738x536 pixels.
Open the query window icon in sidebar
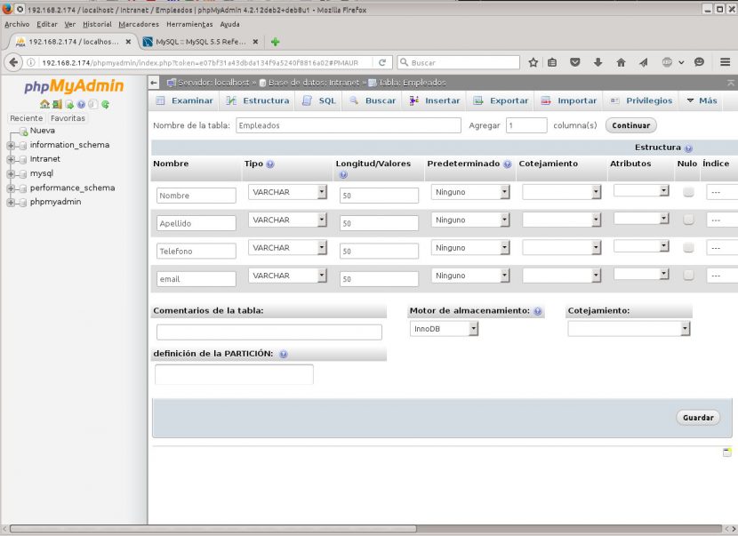tap(69, 105)
